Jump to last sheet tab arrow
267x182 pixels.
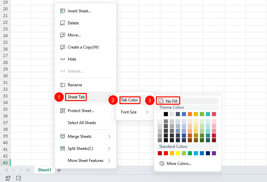[x=28, y=170]
